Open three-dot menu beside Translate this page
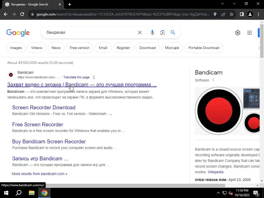Viewport: 264px width, 198px height. click(x=94, y=77)
